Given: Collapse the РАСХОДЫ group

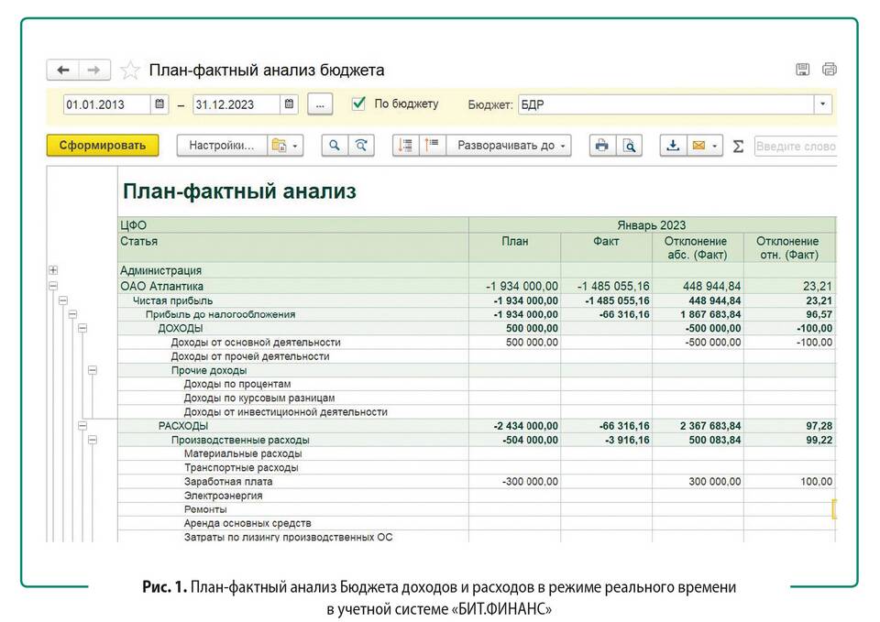Looking at the screenshot, I should 82,426.
